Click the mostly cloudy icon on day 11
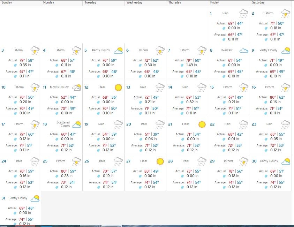 [x=77, y=88]
